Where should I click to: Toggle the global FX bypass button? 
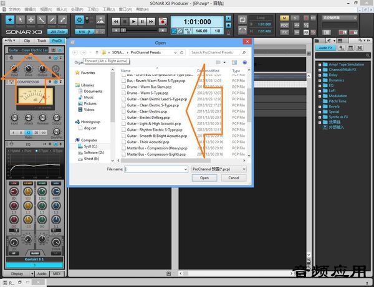tap(284, 32)
